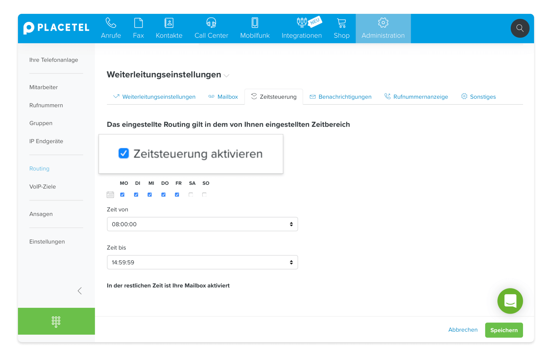
Task: Click the calendar icon beside weekdays
Action: click(110, 195)
